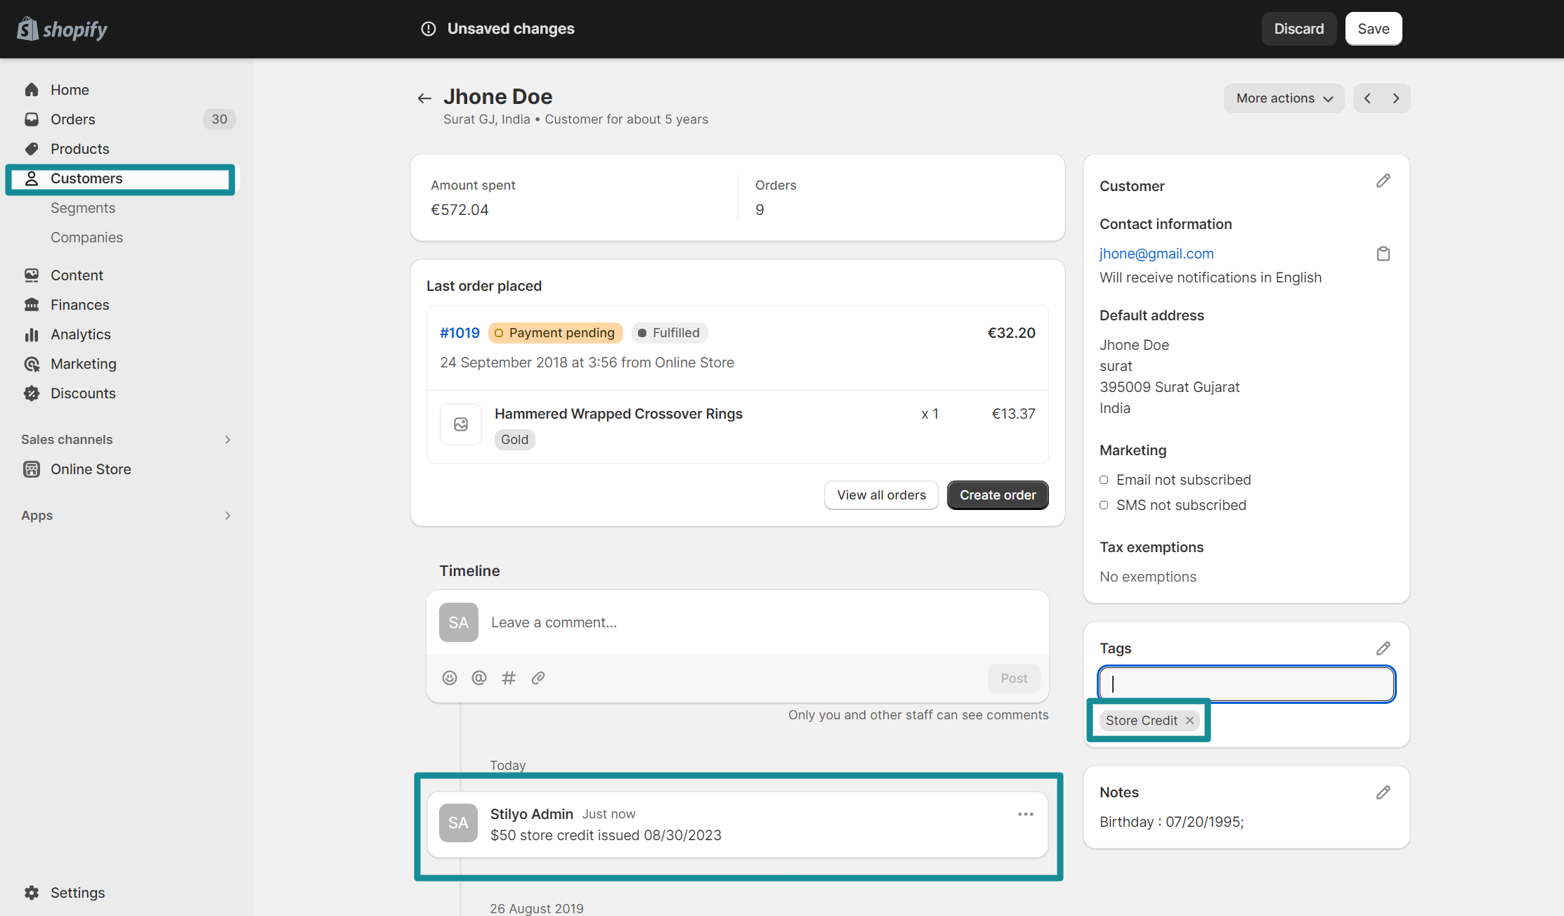Edit tags using the pencil icon
1564x916 pixels.
coord(1383,648)
